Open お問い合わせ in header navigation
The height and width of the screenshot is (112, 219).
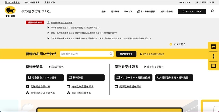(167, 12)
